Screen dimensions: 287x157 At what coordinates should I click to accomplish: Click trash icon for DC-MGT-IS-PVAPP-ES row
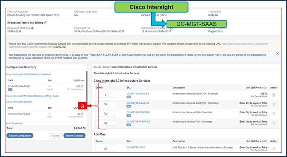274,114
